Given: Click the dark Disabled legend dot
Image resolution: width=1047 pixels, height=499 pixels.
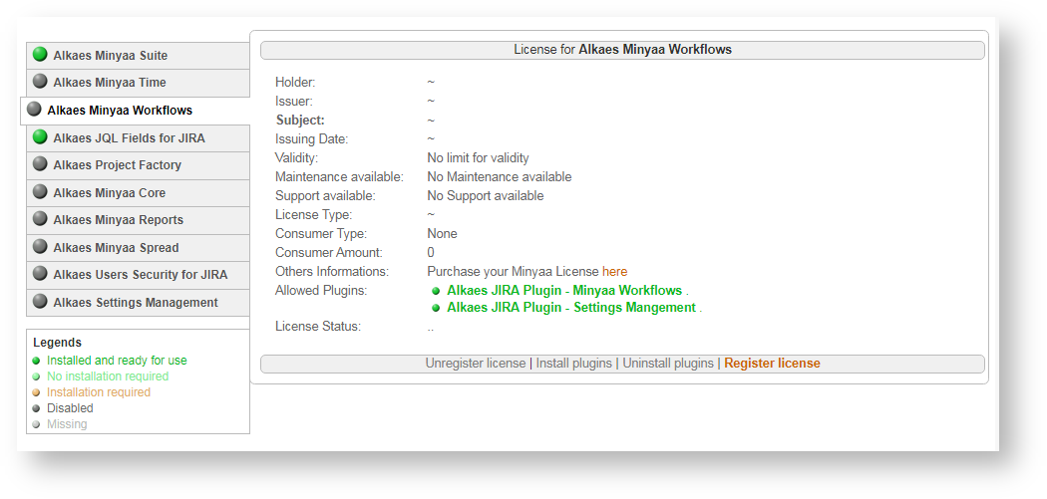Looking at the screenshot, I should coord(37,408).
